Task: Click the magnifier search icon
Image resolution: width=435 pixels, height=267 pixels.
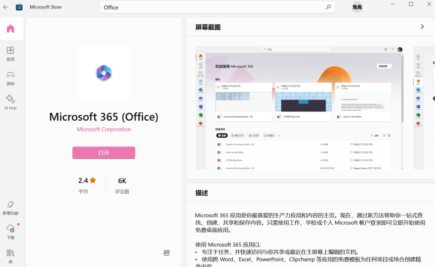Action: [328, 7]
